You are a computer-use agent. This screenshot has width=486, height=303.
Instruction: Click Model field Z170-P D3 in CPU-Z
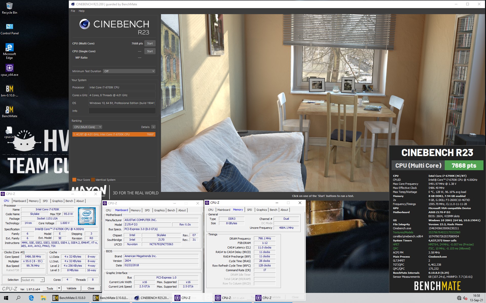point(148,224)
